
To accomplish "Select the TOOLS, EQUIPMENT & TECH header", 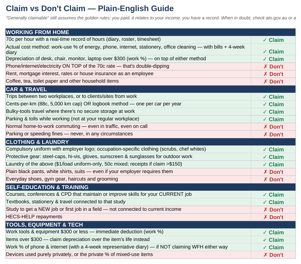I will click(x=150, y=225).
